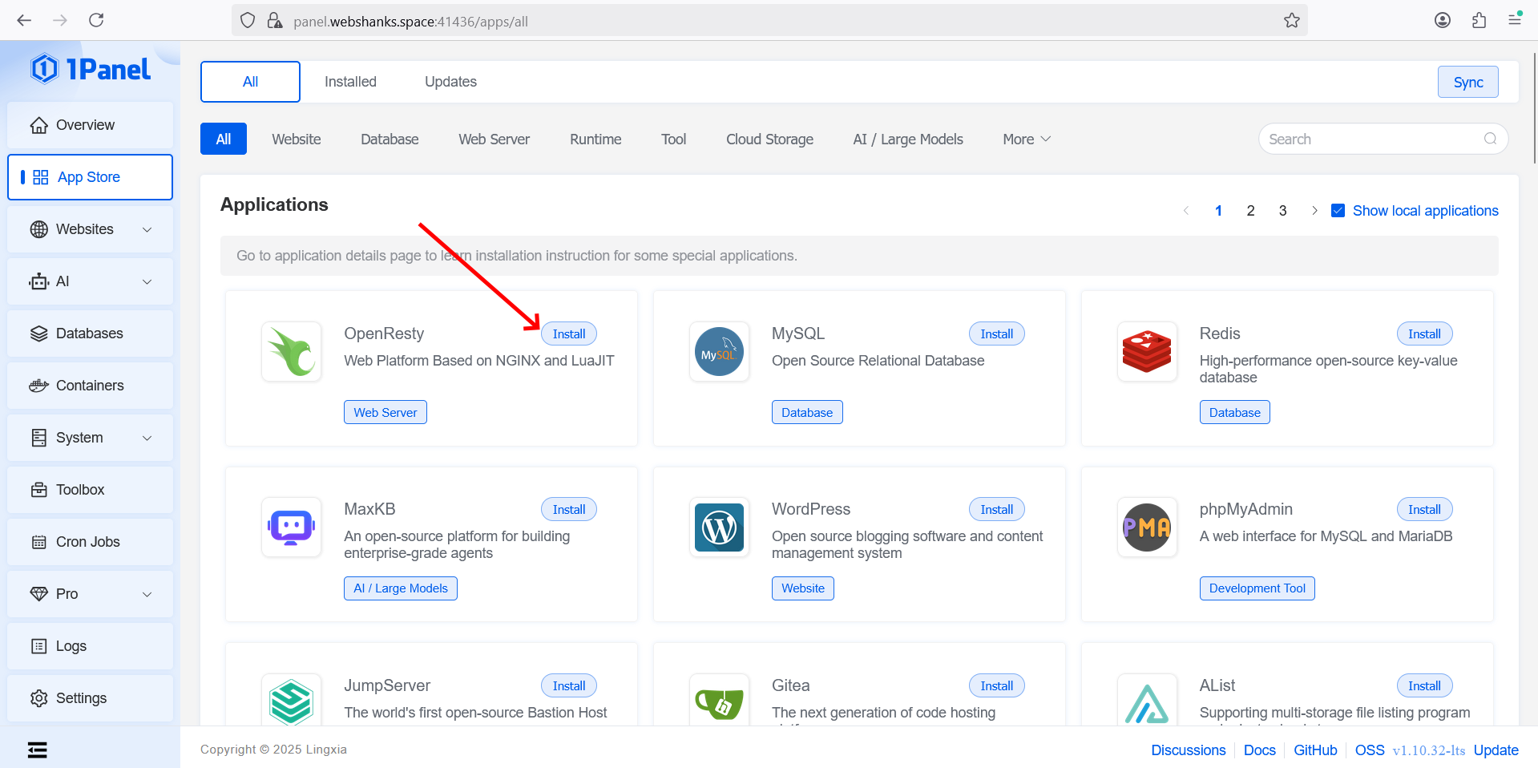Go back in browser history
Image resolution: width=1538 pixels, height=768 pixels.
(24, 20)
